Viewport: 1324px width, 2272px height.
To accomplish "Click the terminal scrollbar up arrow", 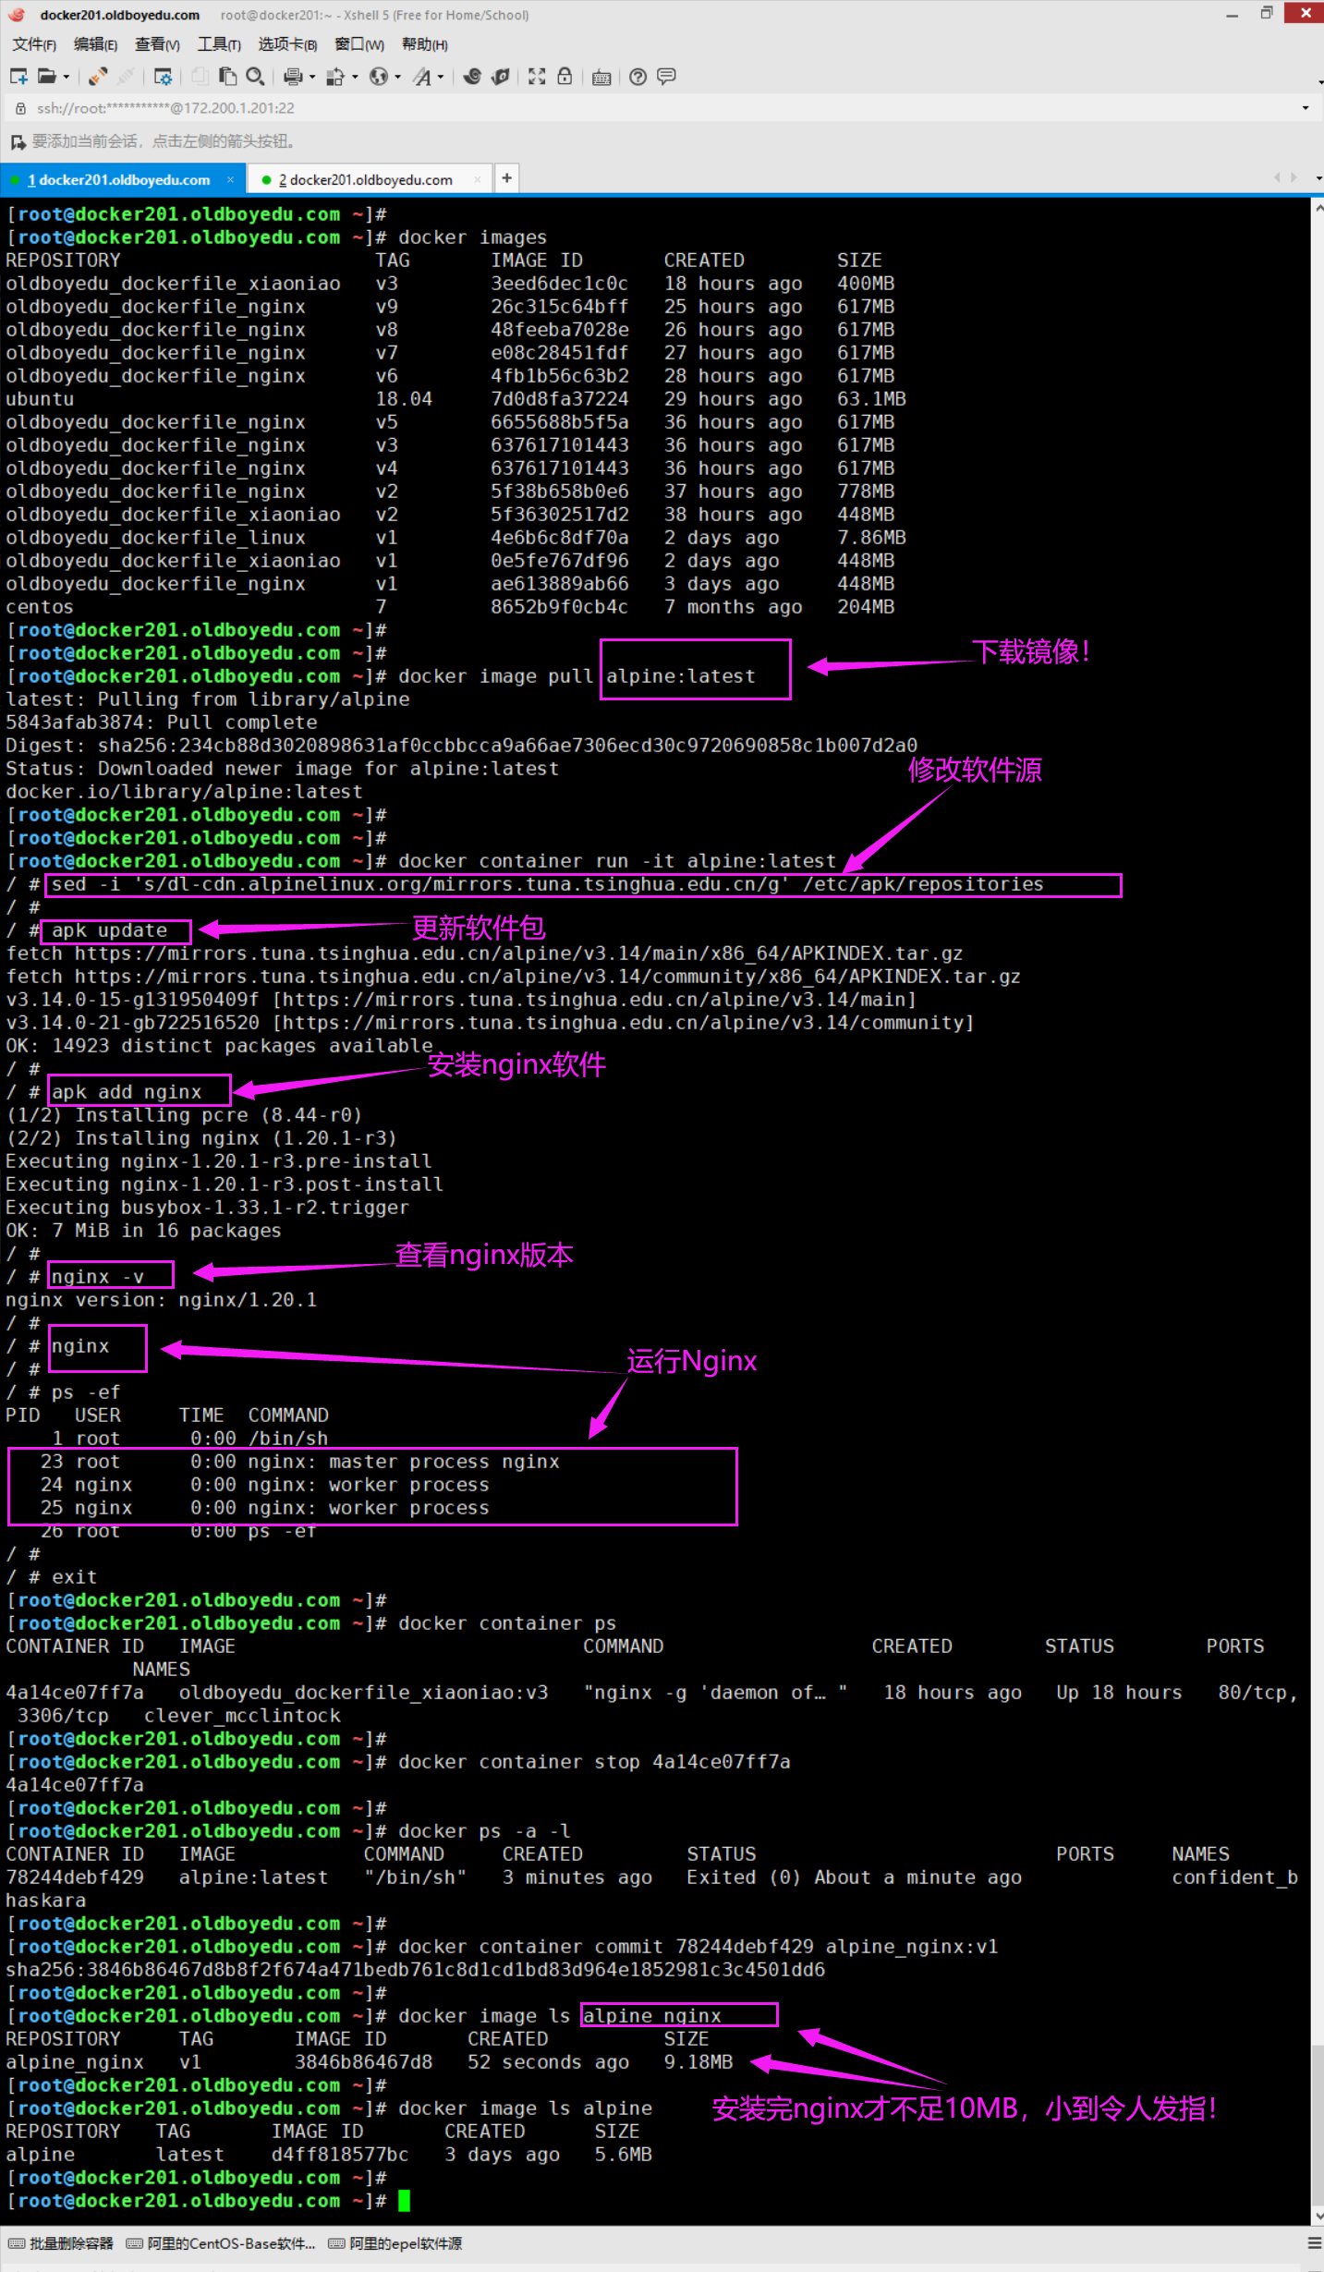I will point(1318,208).
